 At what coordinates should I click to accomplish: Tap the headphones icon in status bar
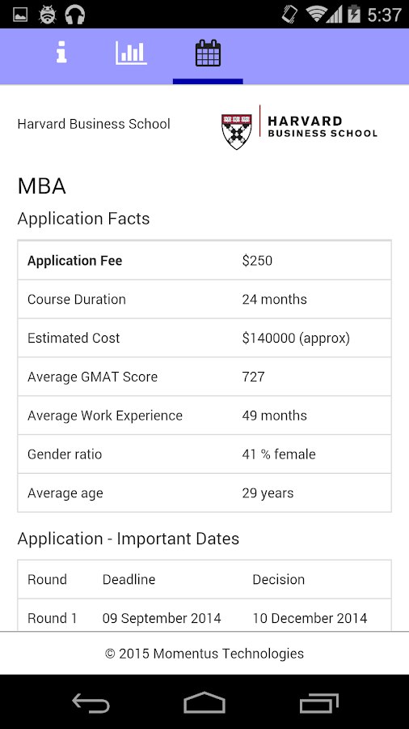point(75,15)
